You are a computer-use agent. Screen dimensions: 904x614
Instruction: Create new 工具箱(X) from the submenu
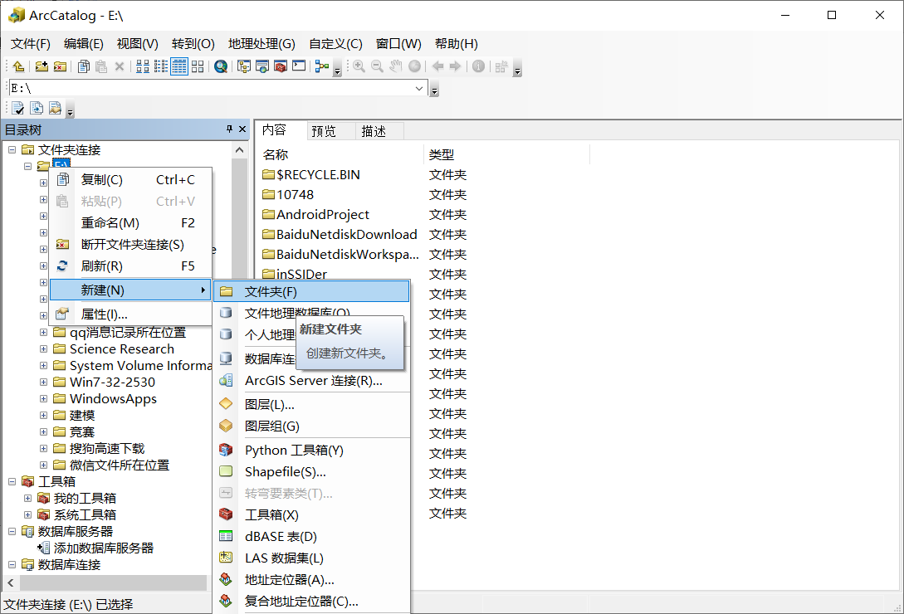(311, 514)
